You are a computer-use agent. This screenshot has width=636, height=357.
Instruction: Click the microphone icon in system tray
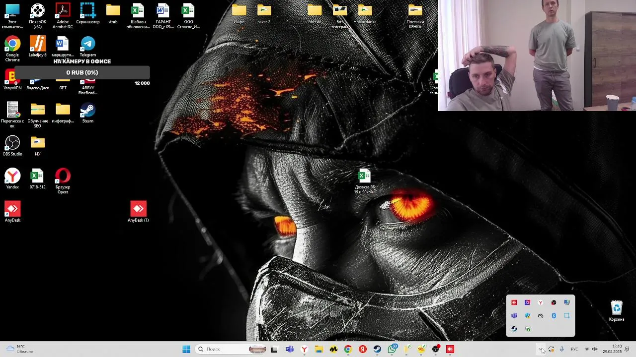point(561,349)
